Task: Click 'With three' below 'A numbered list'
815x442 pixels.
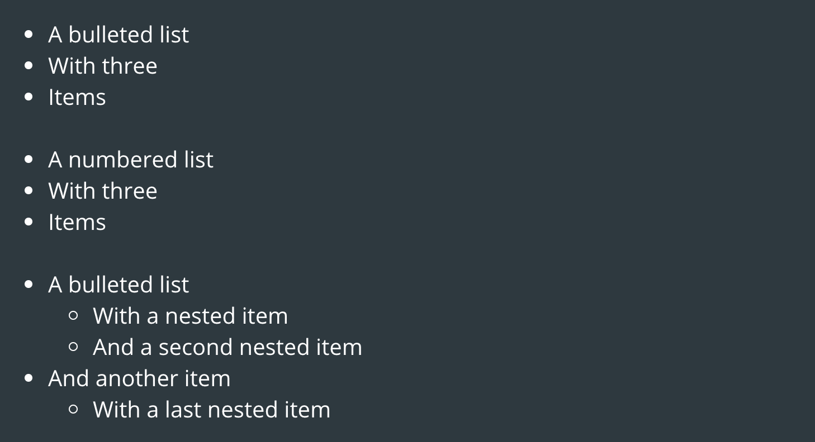Action: click(103, 191)
